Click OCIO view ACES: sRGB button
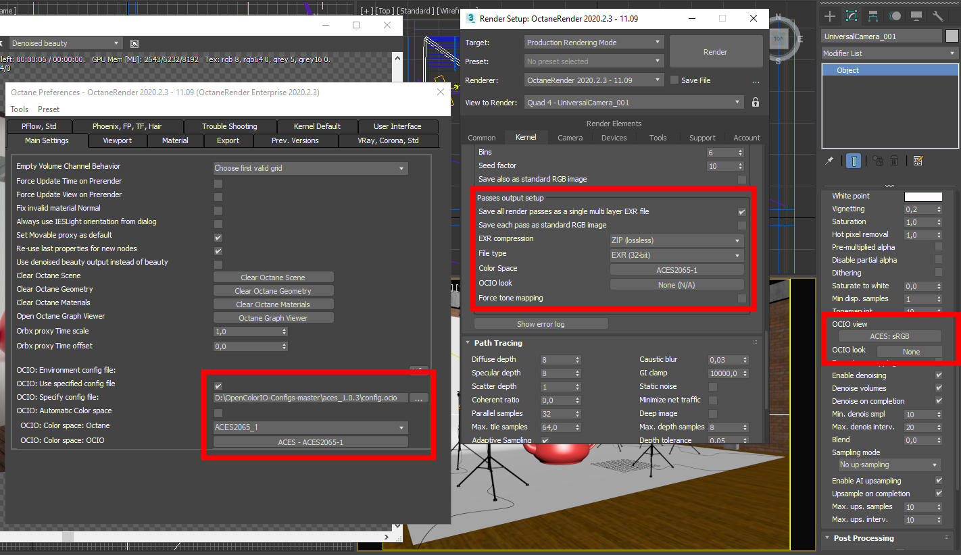This screenshot has width=961, height=555. coord(889,336)
